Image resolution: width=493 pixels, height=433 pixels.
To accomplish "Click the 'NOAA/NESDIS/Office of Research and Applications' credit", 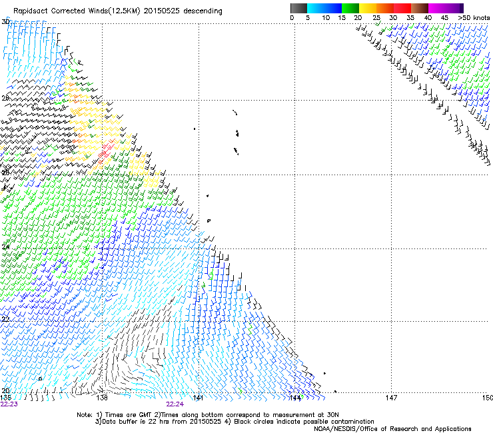I will (392, 429).
